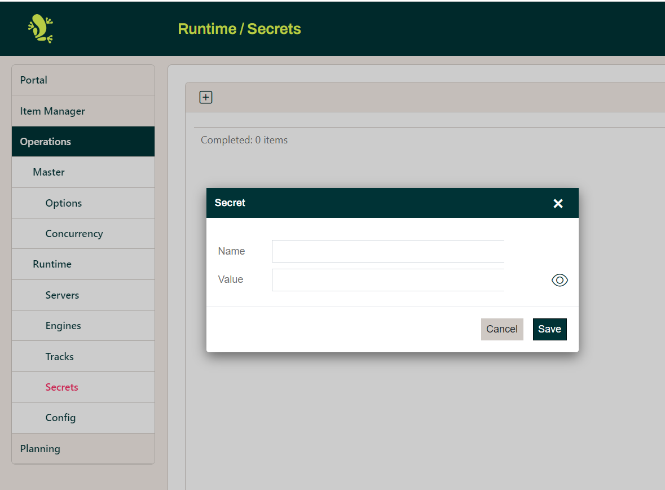Go to Engines page

[63, 326]
